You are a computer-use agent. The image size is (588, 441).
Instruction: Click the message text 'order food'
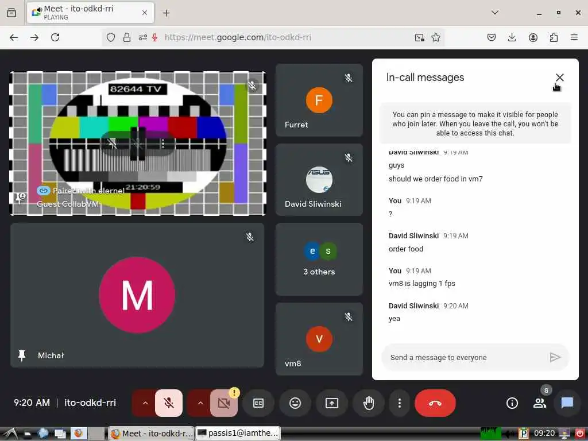(406, 249)
